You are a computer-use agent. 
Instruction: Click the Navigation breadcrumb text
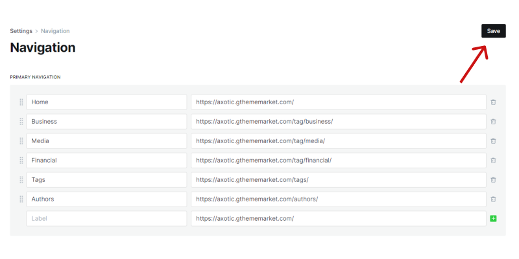[x=55, y=31]
